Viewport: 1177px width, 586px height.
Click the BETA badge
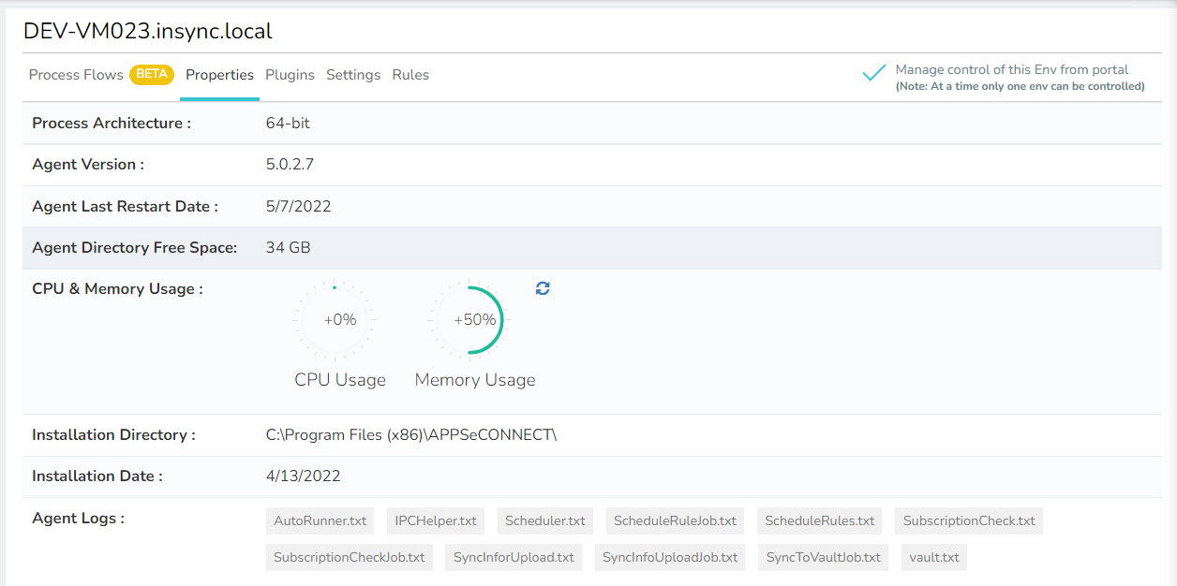[152, 75]
